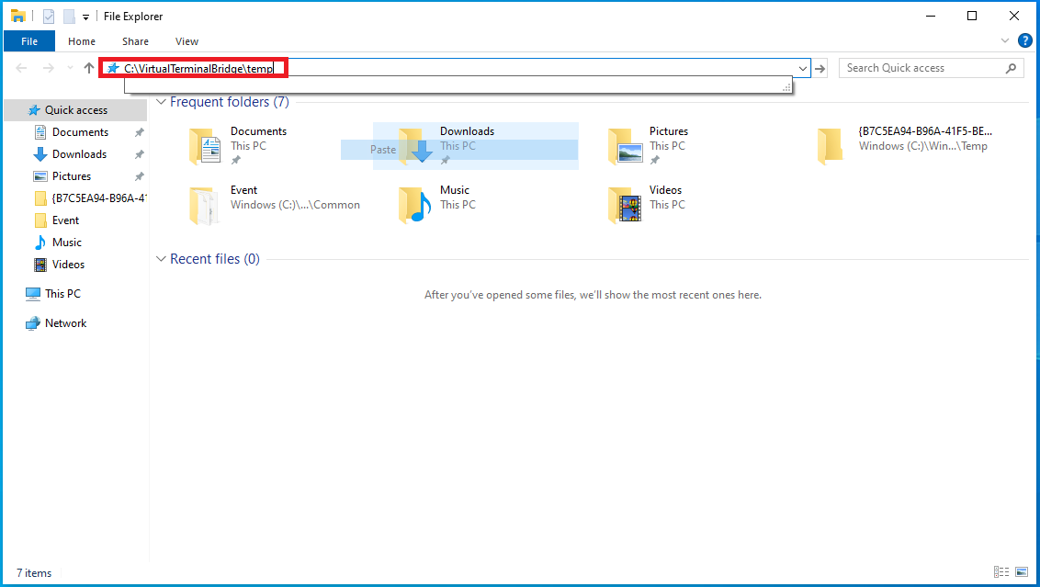The height and width of the screenshot is (587, 1040).
Task: Go forward with the Forward arrow
Action: 48,68
